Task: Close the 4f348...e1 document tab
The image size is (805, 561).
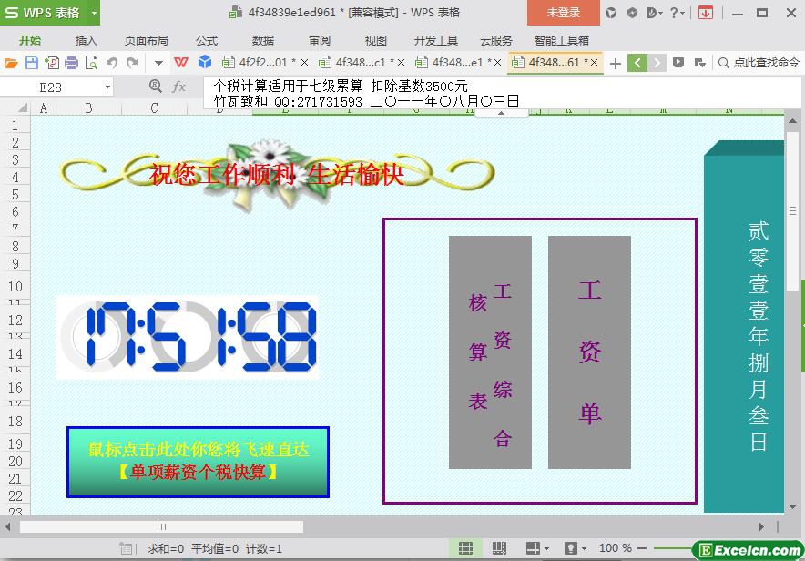Action: [x=497, y=63]
